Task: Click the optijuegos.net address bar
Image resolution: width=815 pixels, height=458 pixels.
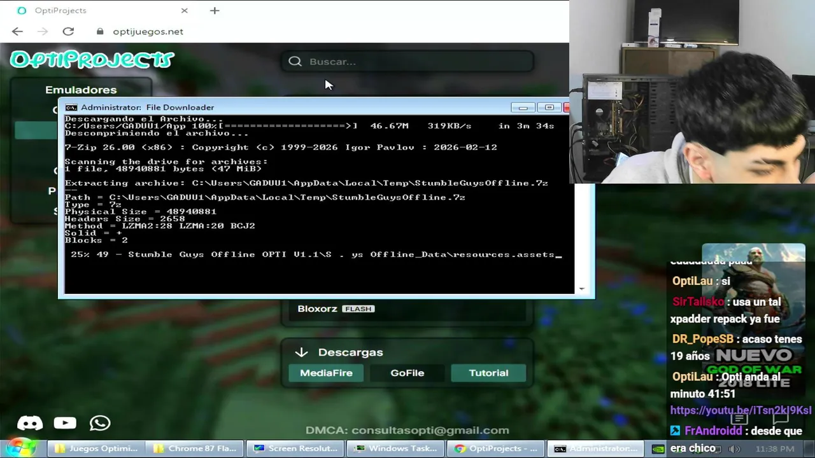Action: point(148,31)
